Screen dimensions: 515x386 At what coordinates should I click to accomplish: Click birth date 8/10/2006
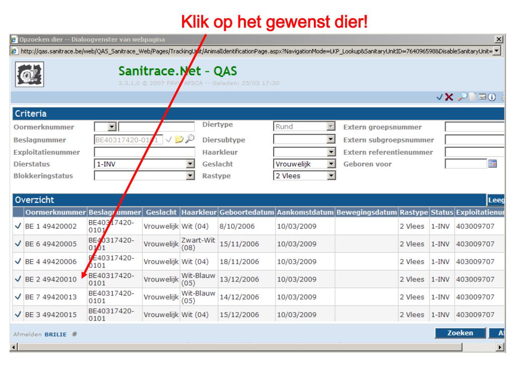pos(237,226)
